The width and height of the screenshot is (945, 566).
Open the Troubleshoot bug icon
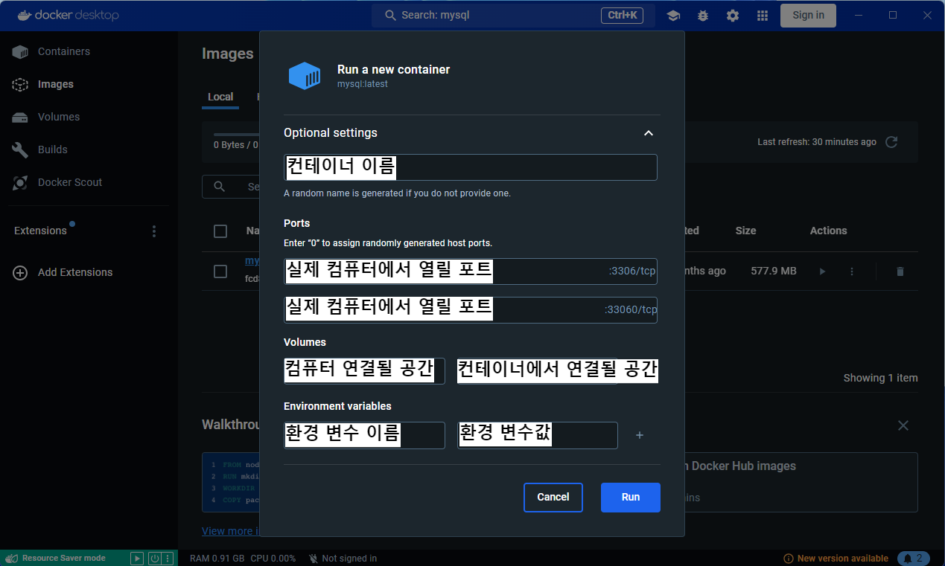(x=703, y=16)
